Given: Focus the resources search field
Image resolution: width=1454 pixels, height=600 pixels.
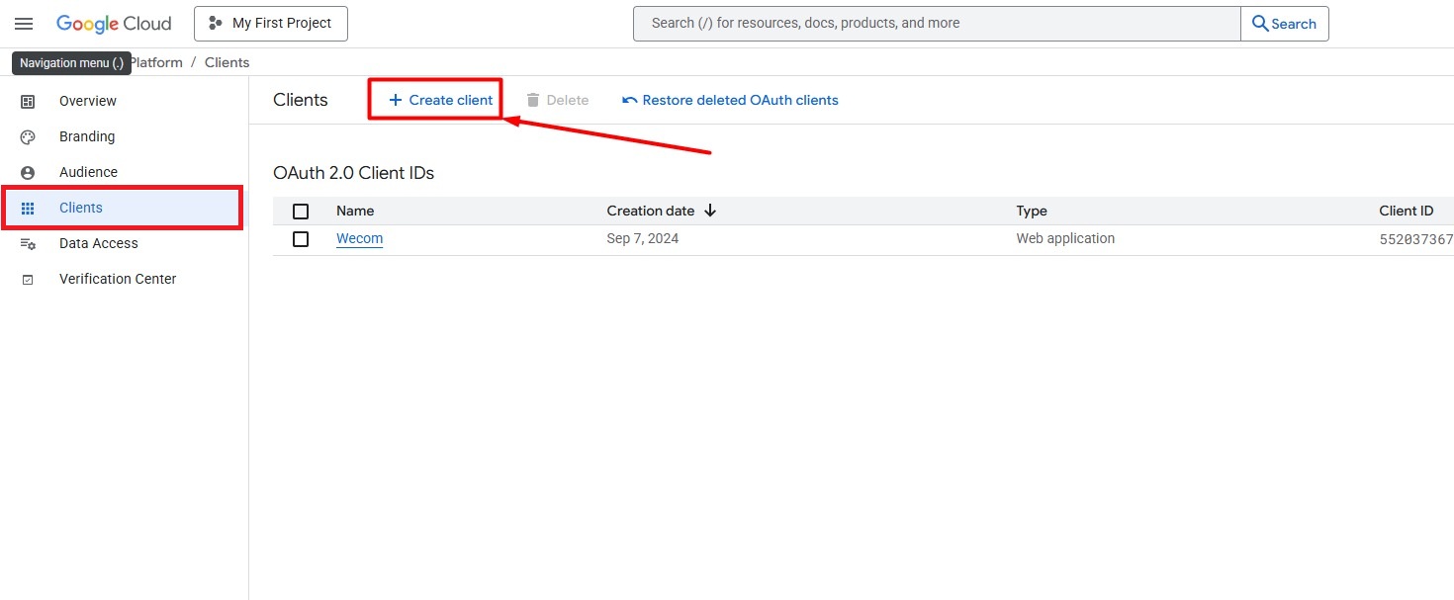Looking at the screenshot, I should tap(935, 24).
